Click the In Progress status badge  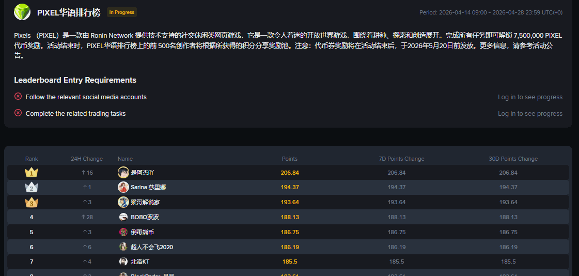(122, 12)
